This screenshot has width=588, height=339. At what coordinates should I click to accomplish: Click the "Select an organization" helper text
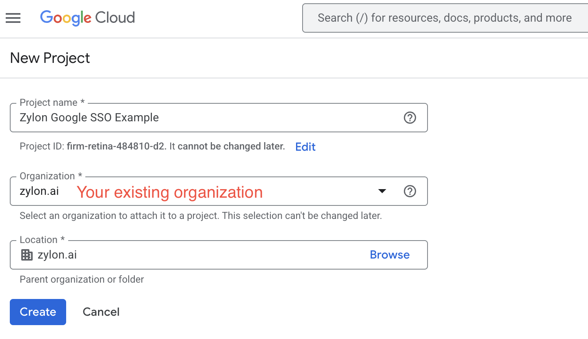[x=200, y=216]
